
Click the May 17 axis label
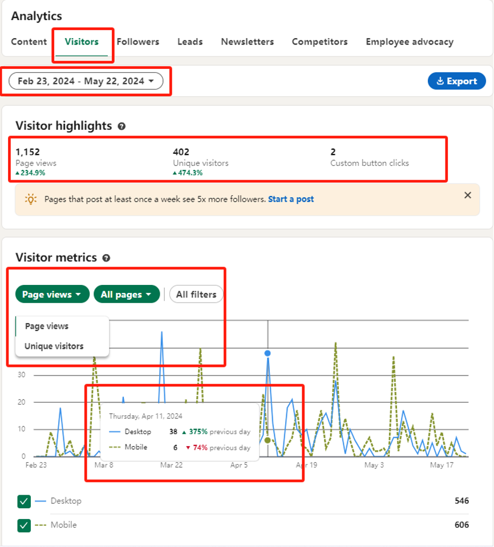pos(442,465)
